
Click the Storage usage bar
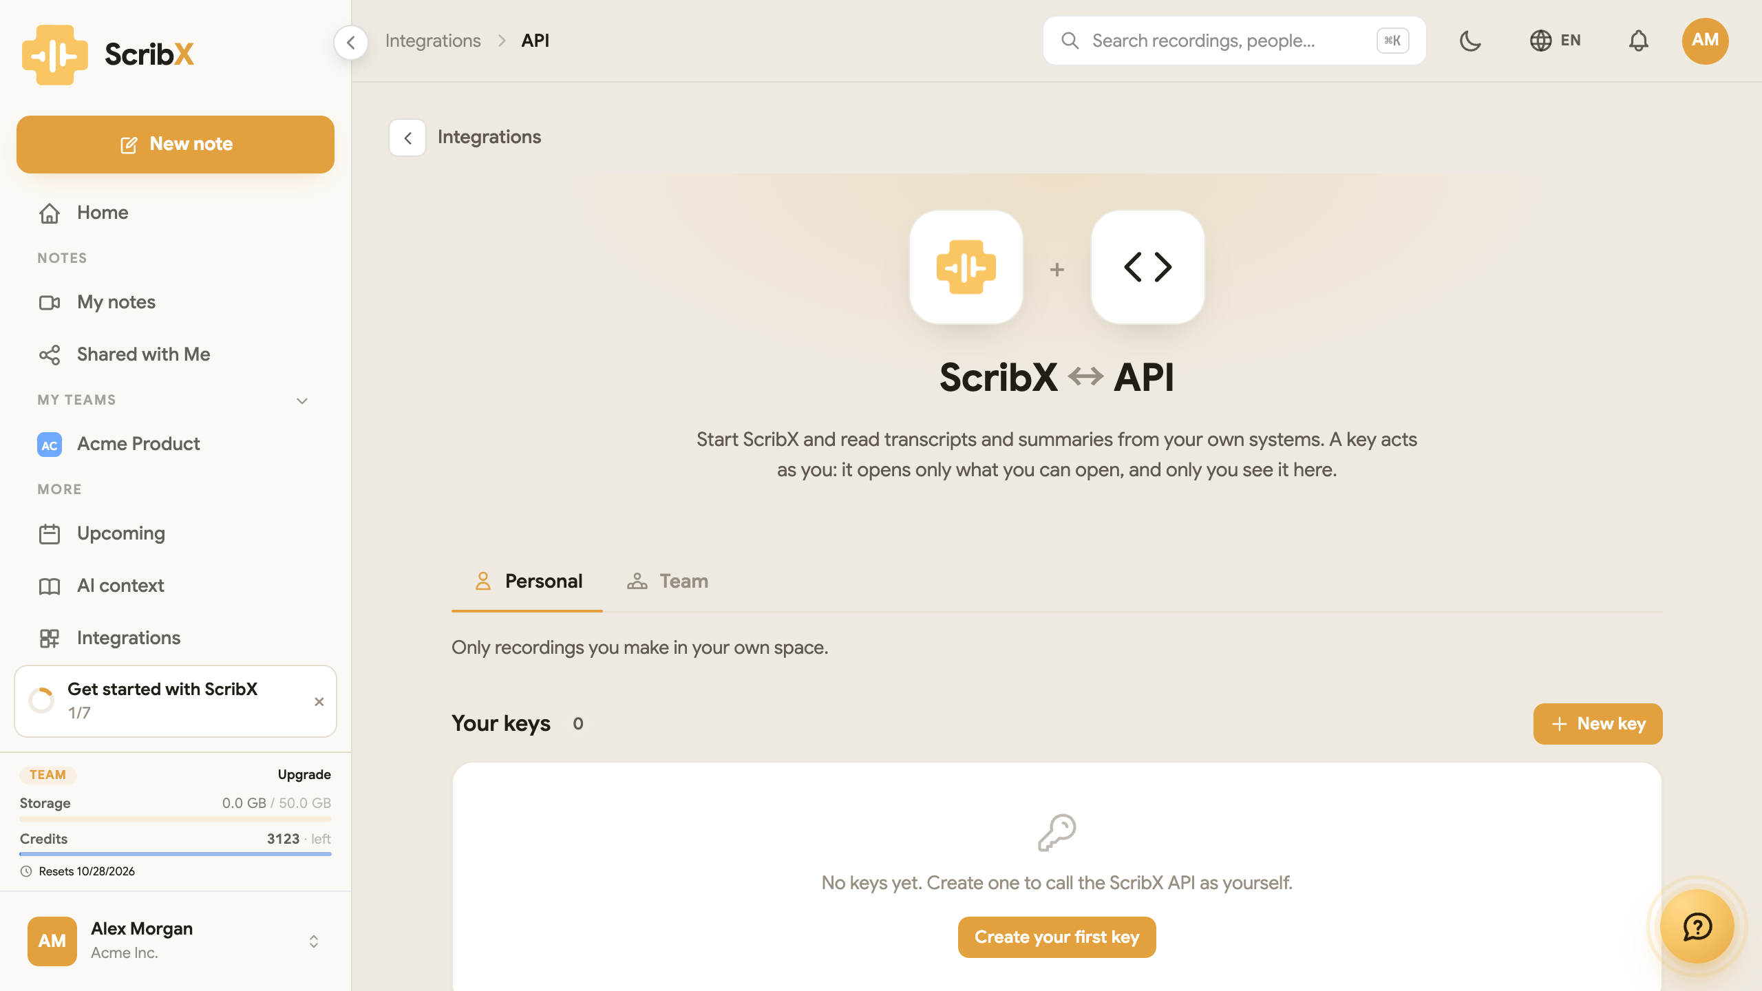point(176,819)
